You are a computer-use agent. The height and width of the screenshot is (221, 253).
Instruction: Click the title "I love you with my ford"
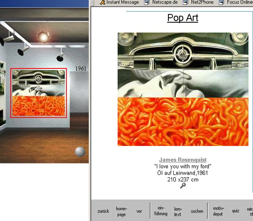click(183, 166)
